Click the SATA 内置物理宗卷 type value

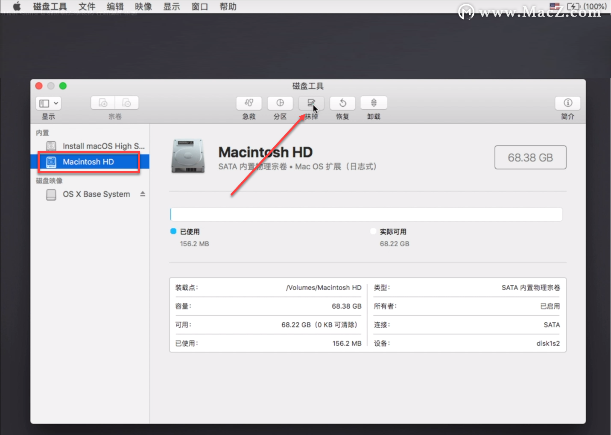pyautogui.click(x=531, y=288)
